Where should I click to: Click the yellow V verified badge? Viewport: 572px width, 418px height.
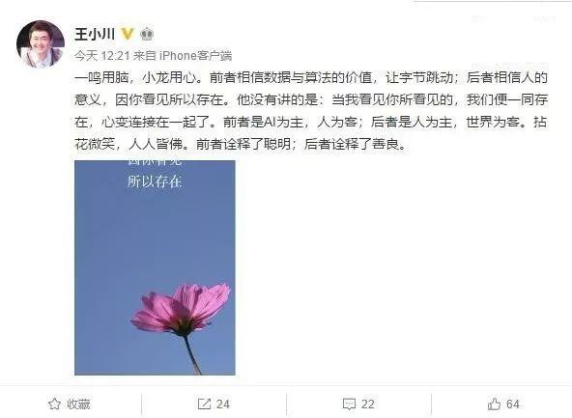tap(127, 34)
